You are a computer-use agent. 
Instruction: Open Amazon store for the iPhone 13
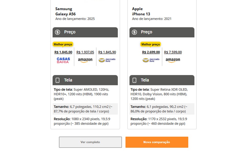[173, 60]
